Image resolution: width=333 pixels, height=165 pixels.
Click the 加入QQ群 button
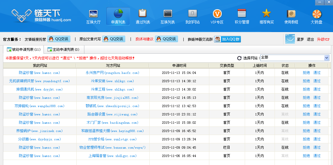point(227,39)
